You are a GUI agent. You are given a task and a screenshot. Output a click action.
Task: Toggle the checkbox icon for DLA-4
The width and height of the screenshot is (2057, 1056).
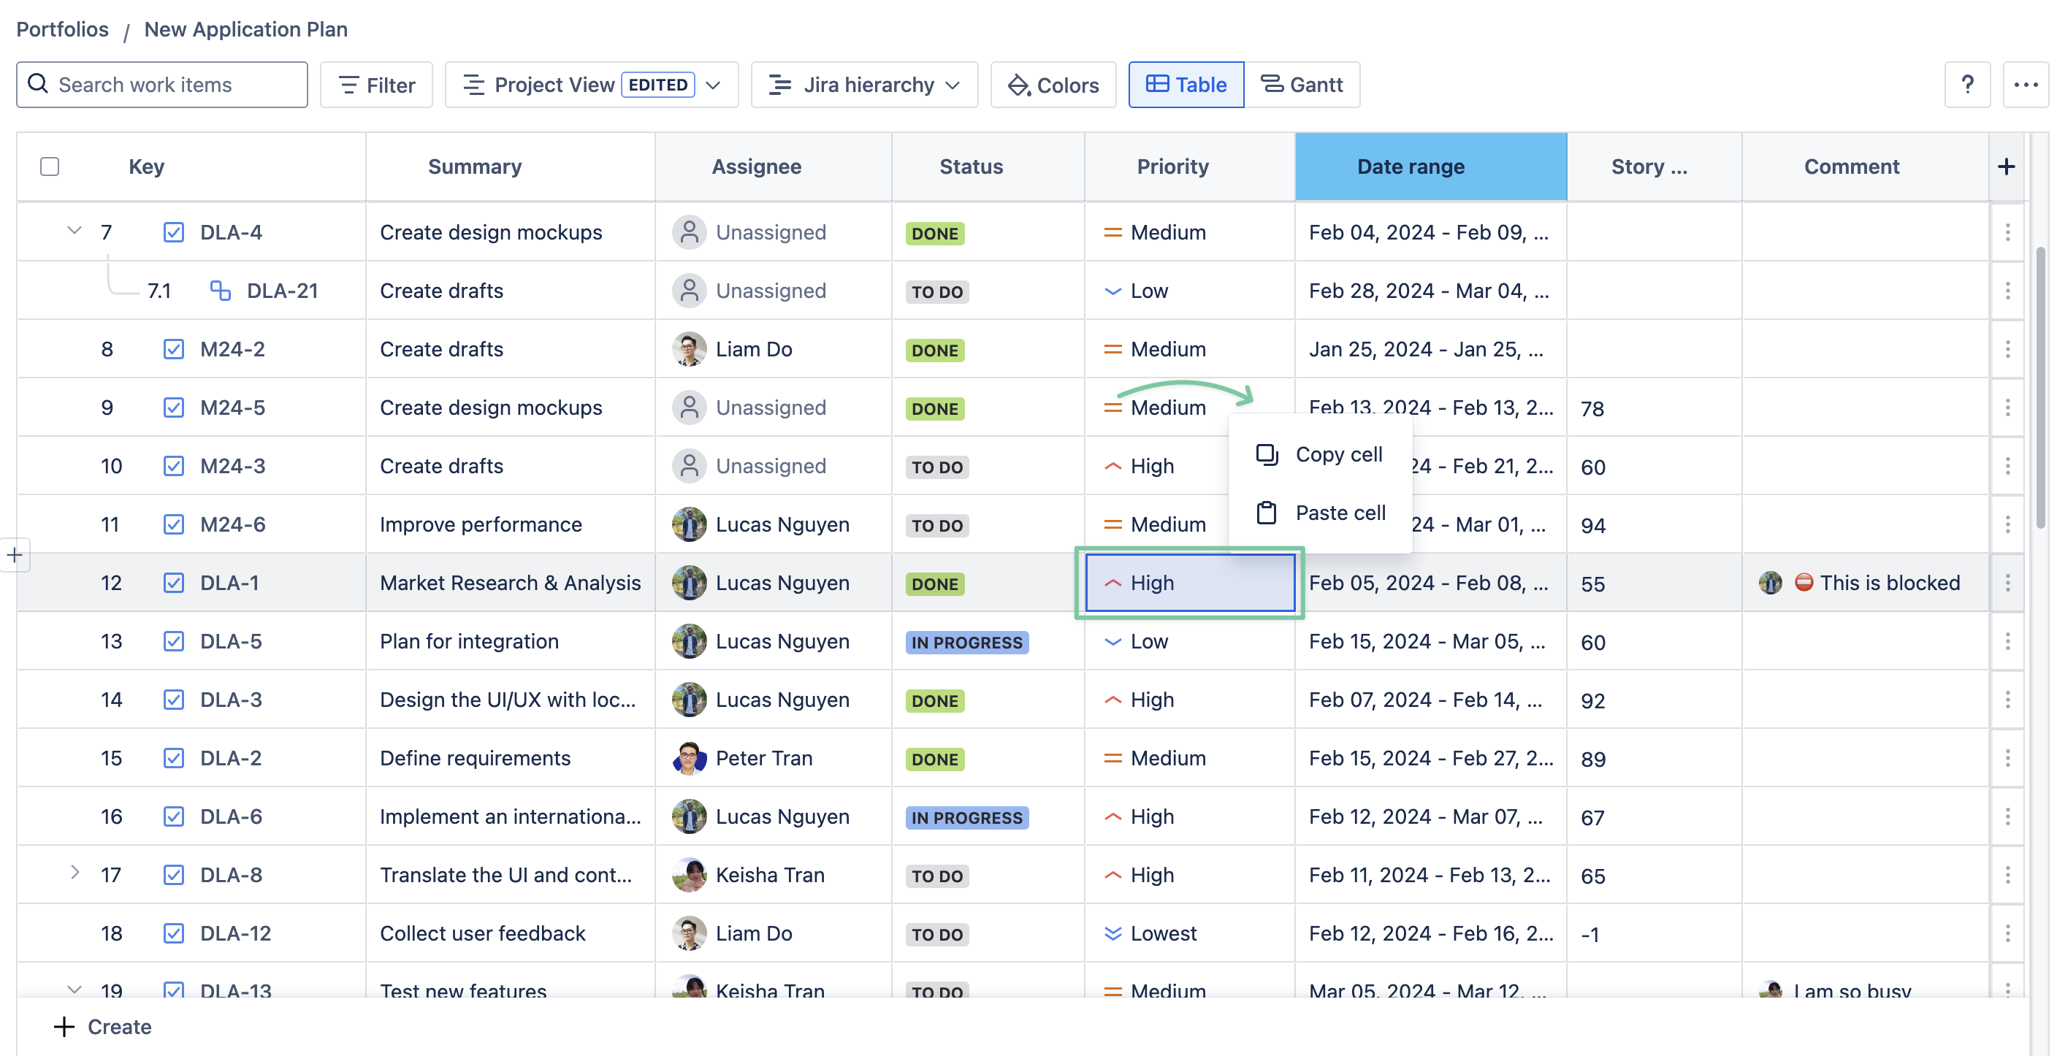(x=173, y=232)
